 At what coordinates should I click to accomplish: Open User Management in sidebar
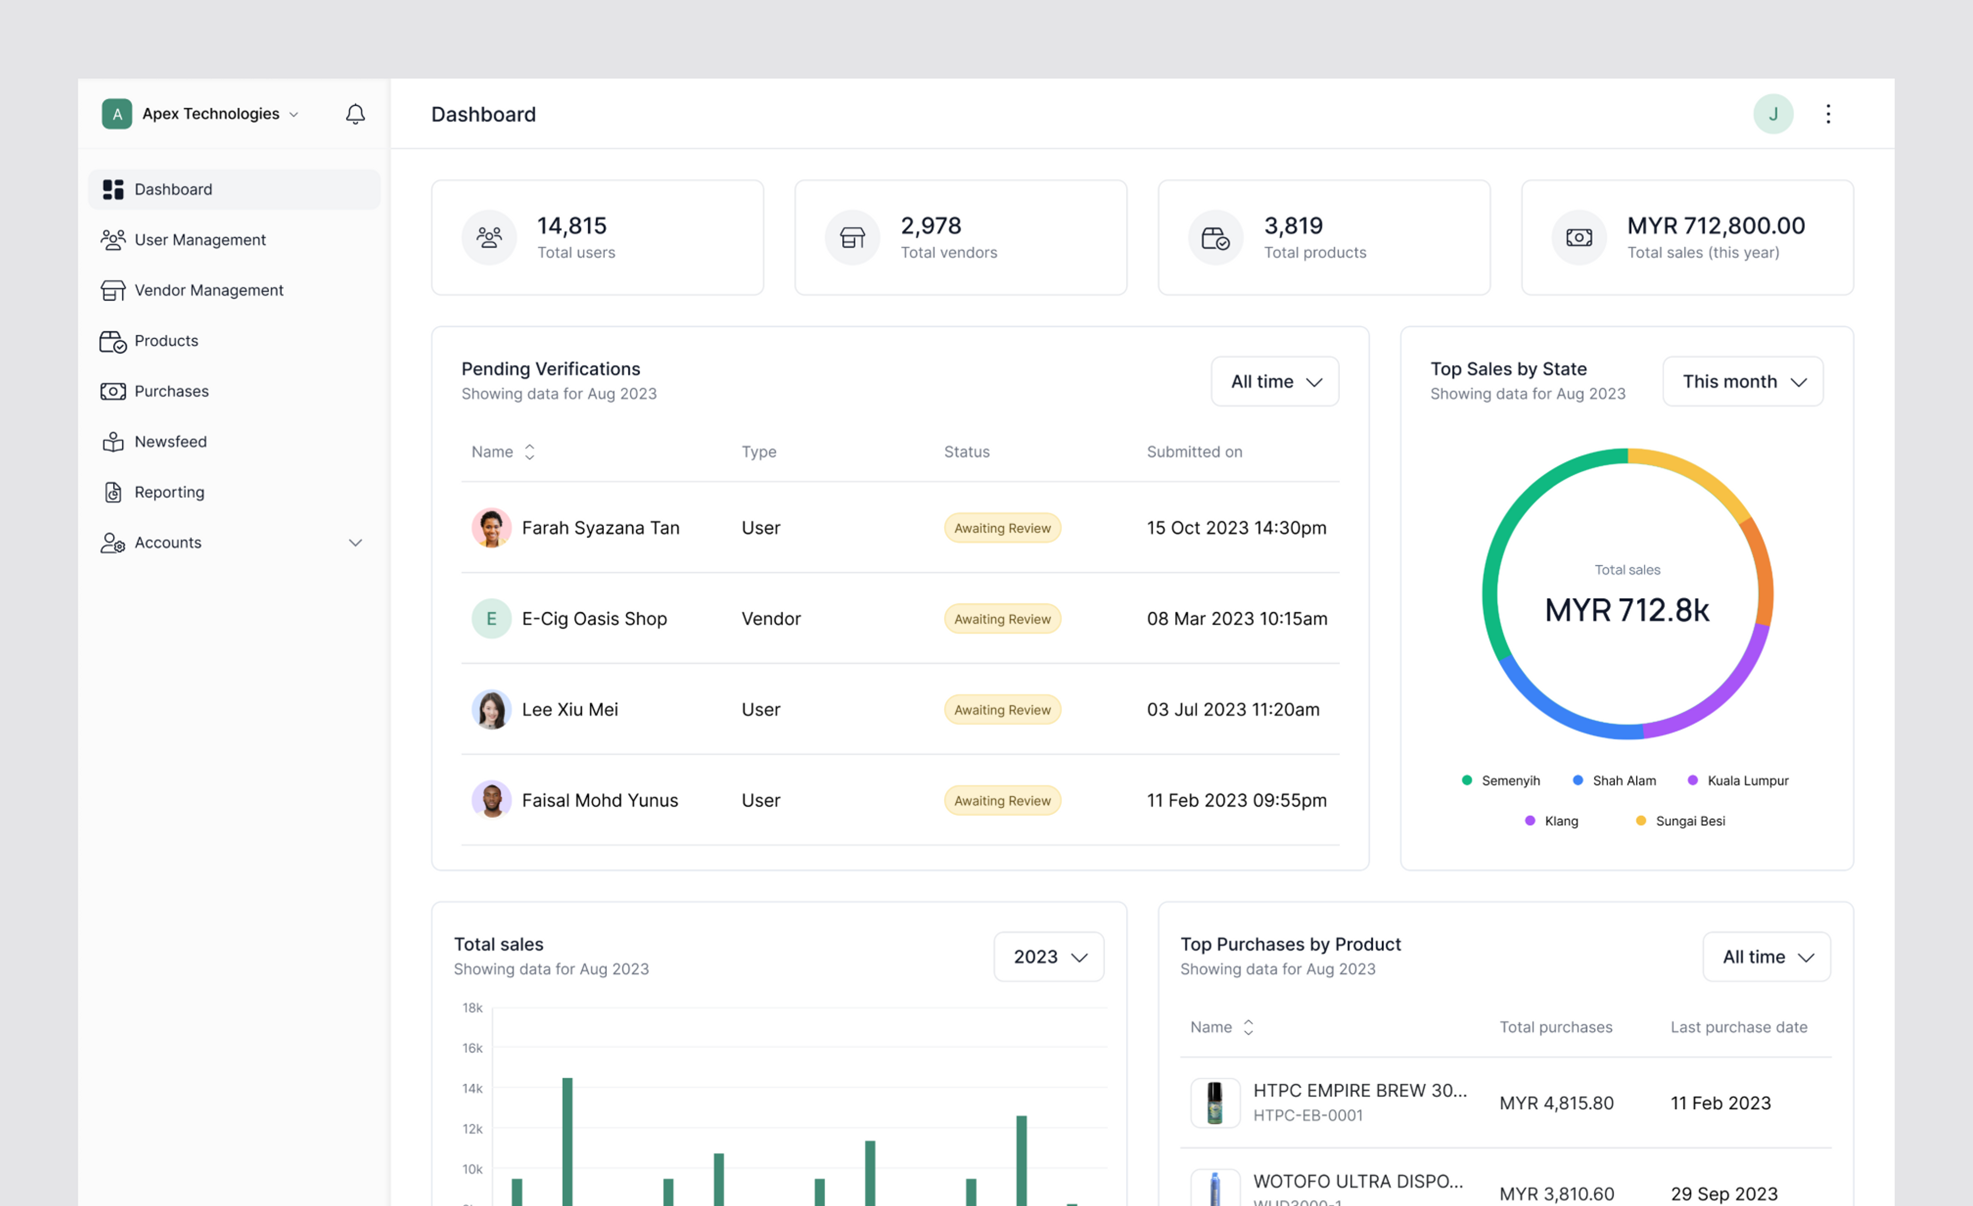[x=199, y=239]
